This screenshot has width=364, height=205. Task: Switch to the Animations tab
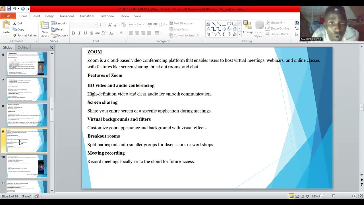[x=87, y=16]
